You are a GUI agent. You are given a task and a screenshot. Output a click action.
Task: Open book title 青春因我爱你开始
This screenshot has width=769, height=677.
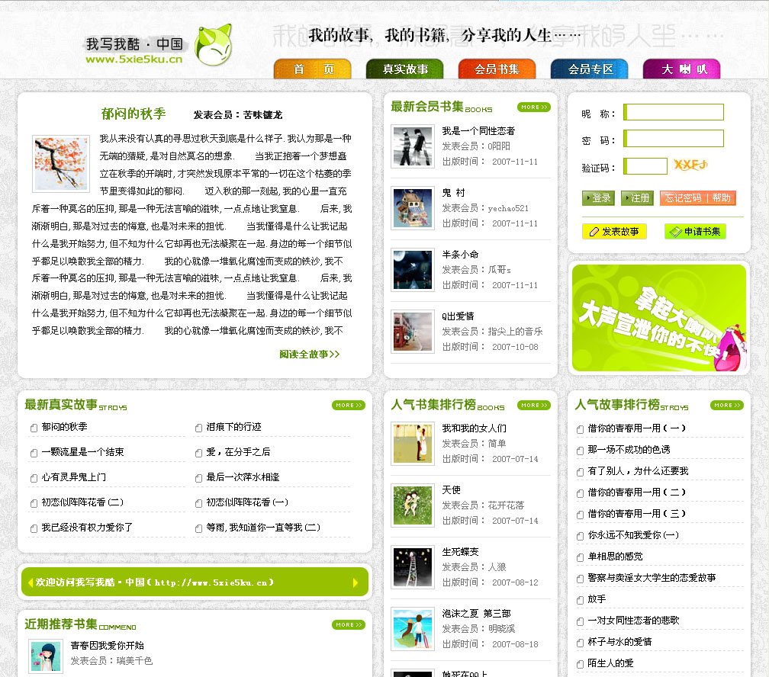pyautogui.click(x=108, y=646)
